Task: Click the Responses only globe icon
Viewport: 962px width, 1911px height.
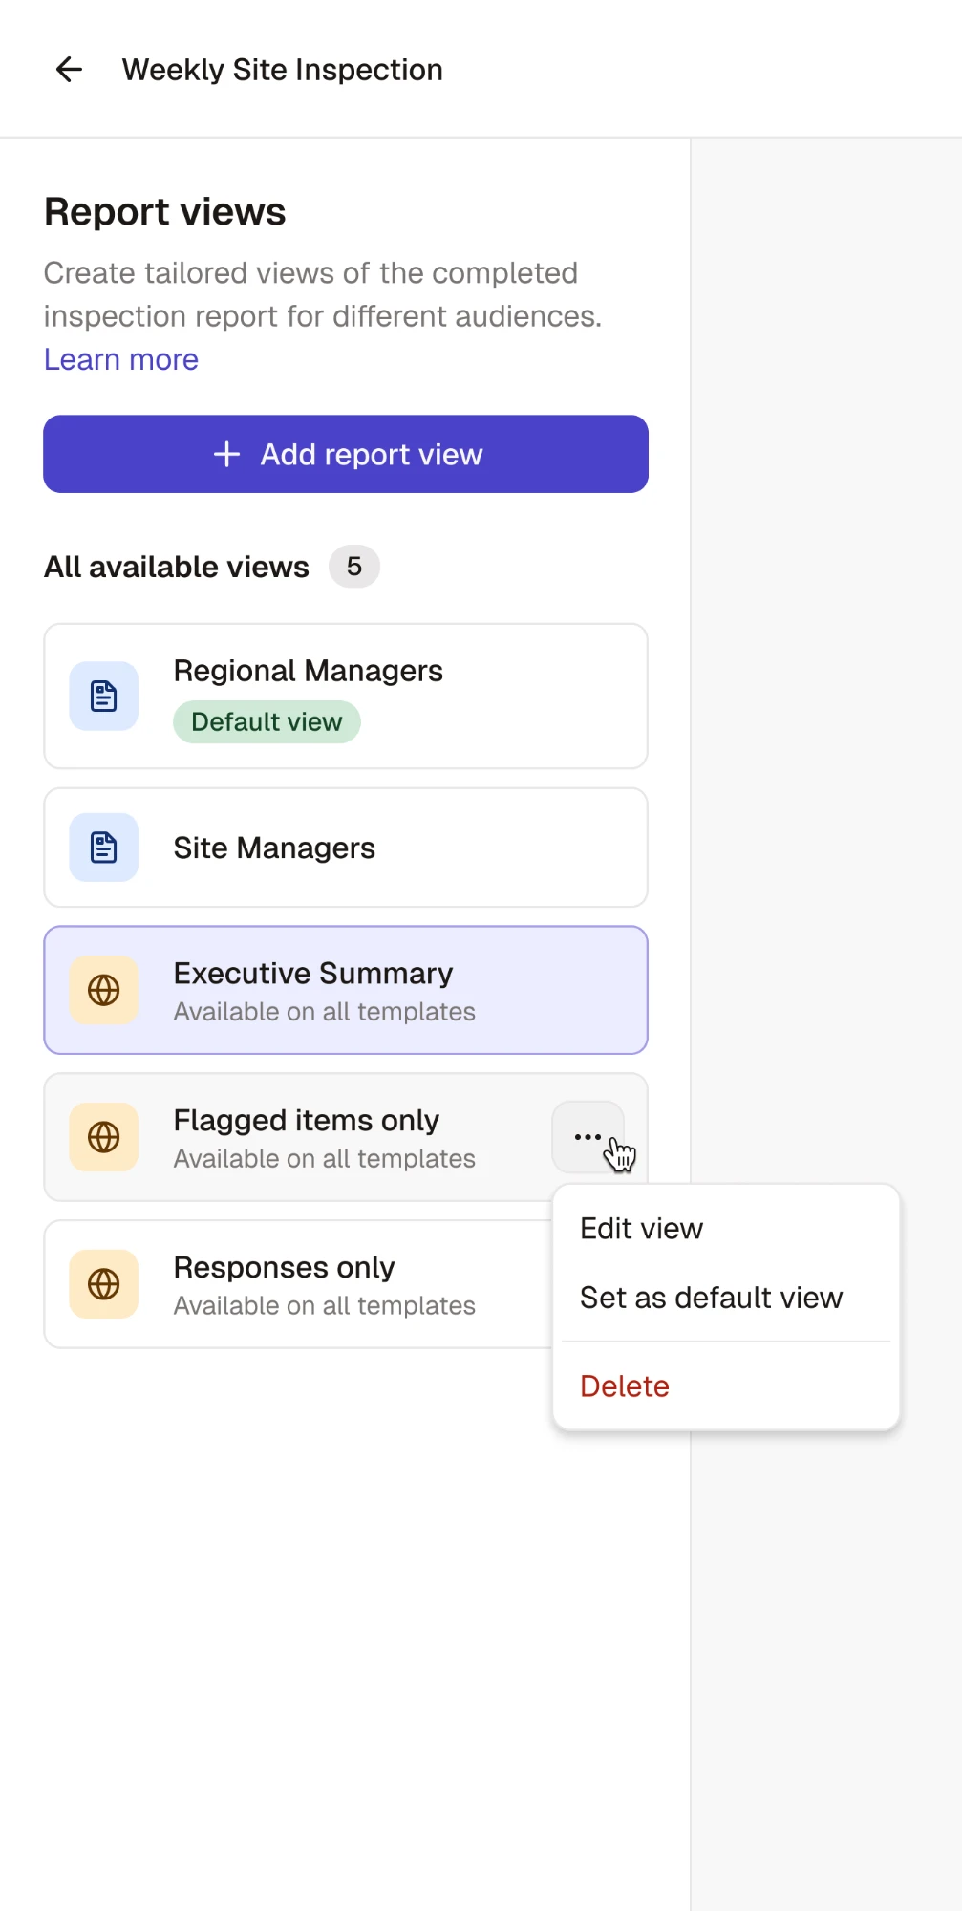Action: point(104,1284)
